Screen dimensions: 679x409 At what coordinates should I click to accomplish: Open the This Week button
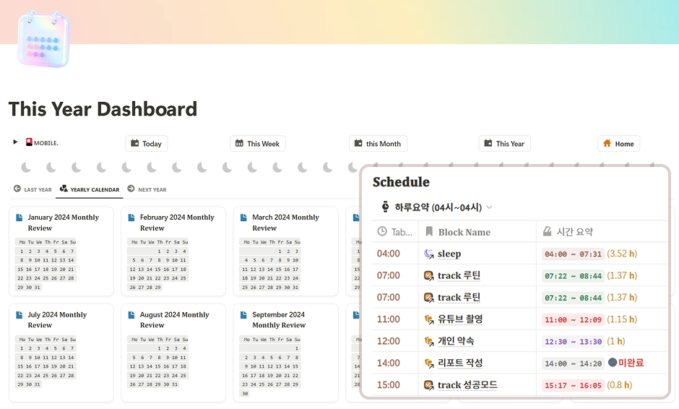click(x=258, y=143)
